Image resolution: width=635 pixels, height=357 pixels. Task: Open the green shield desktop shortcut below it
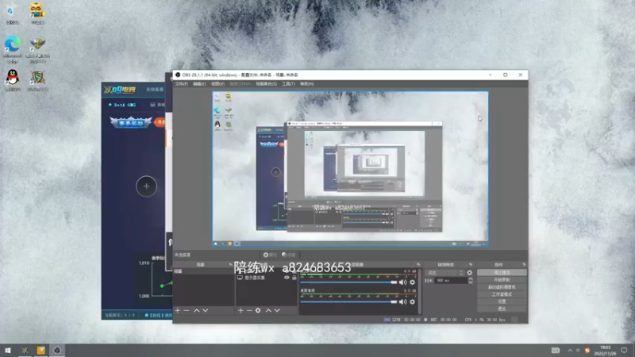pyautogui.click(x=37, y=80)
